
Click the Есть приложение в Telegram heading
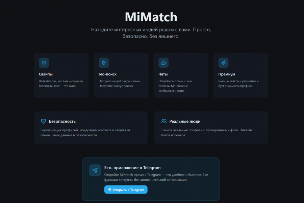tap(132, 167)
